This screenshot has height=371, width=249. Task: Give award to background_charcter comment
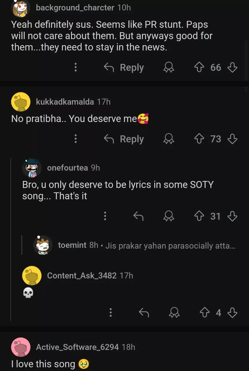tap(169, 68)
